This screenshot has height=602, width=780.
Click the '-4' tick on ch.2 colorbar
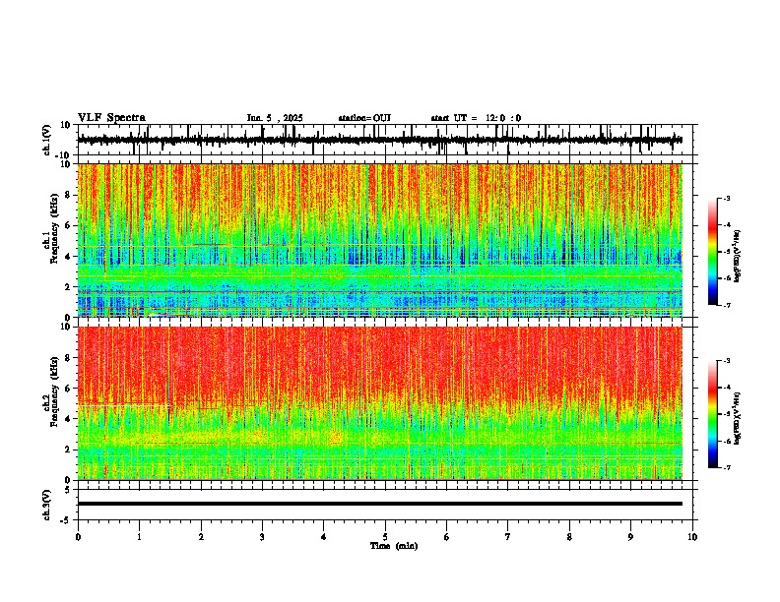727,388
